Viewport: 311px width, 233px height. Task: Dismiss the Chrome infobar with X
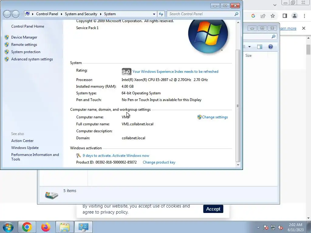point(303,28)
